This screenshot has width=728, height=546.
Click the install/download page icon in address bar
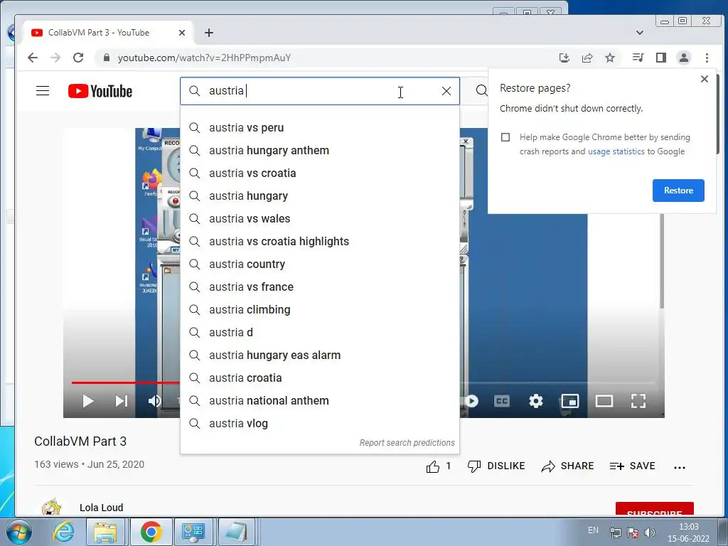[x=564, y=58]
